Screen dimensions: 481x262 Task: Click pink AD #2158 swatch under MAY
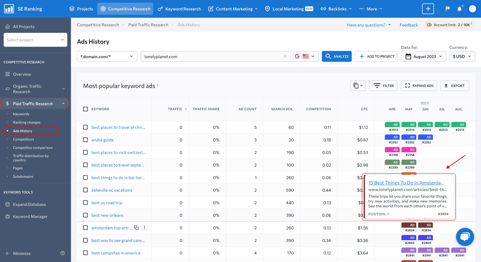coord(409,152)
